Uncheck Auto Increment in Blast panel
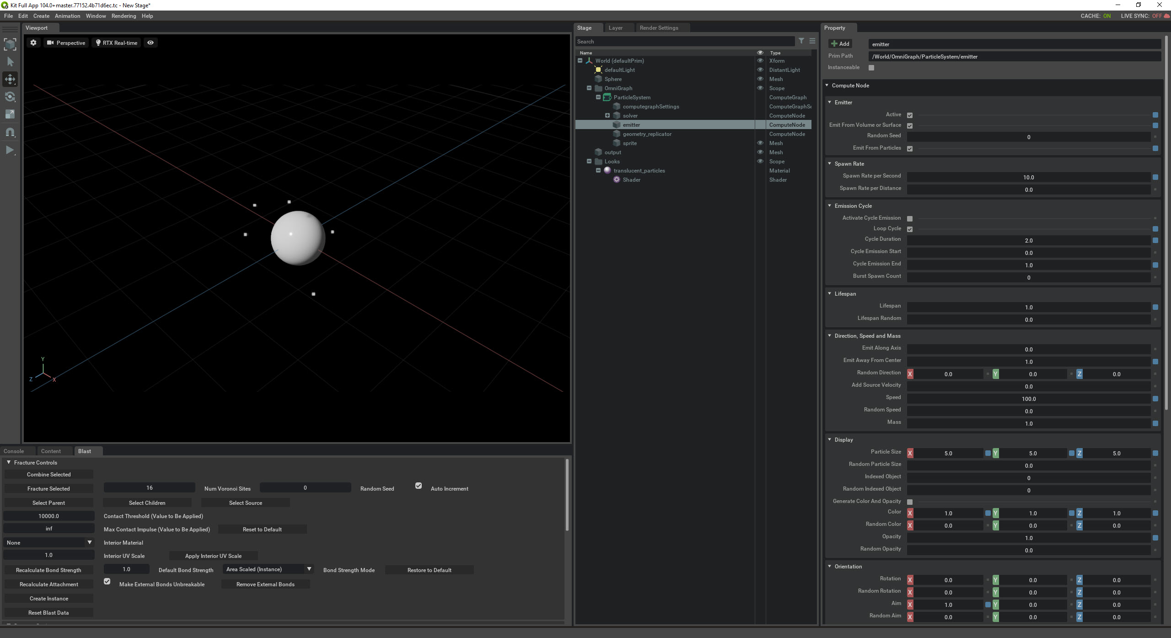 (419, 486)
